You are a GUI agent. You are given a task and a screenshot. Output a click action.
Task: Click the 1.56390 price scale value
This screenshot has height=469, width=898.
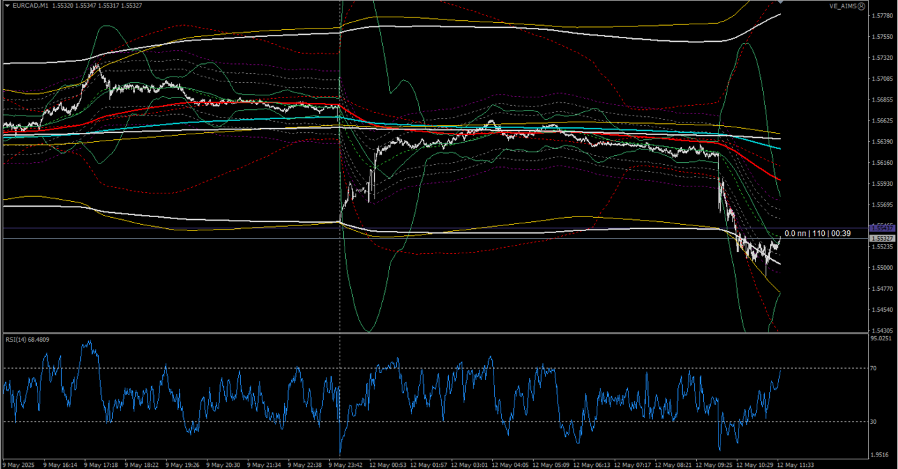(x=883, y=142)
